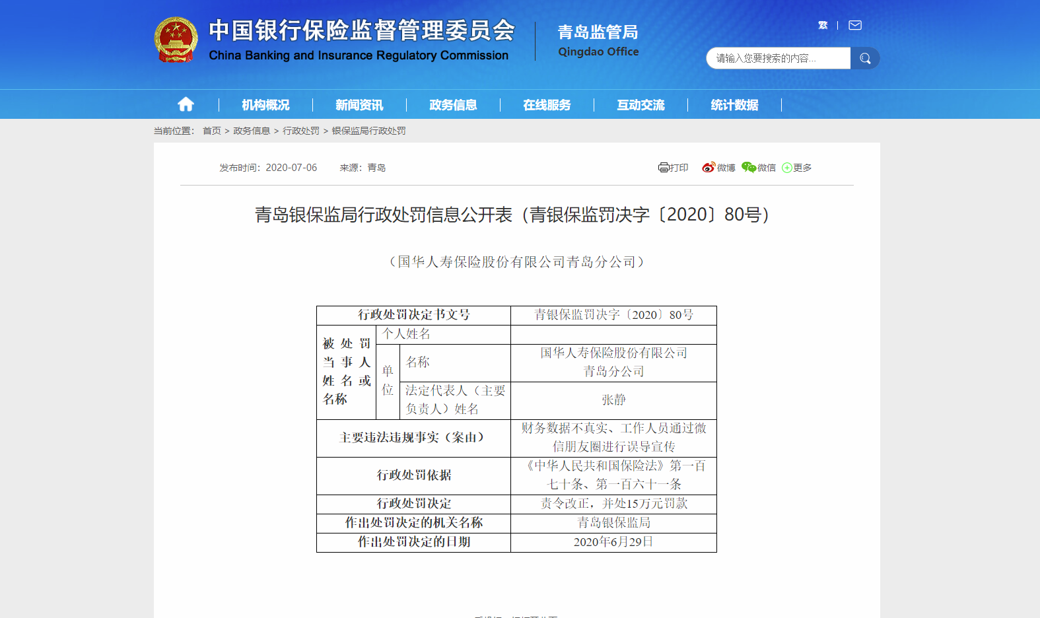This screenshot has width=1040, height=618.
Task: Share via the Weibo icon
Action: point(709,168)
